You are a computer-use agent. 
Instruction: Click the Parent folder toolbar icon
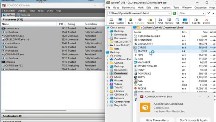pos(150,21)
